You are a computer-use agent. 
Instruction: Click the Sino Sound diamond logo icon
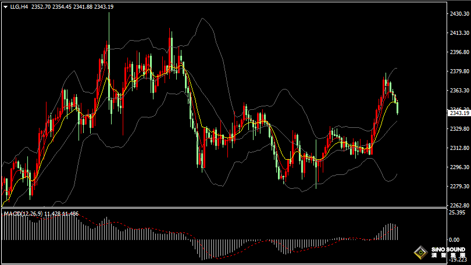coord(419,252)
